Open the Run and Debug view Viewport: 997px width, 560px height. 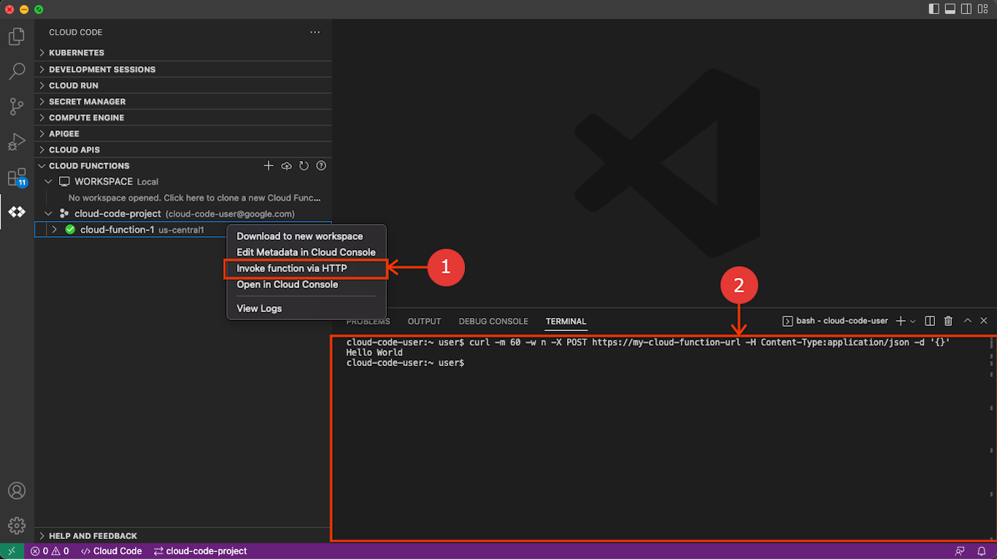[x=17, y=141]
